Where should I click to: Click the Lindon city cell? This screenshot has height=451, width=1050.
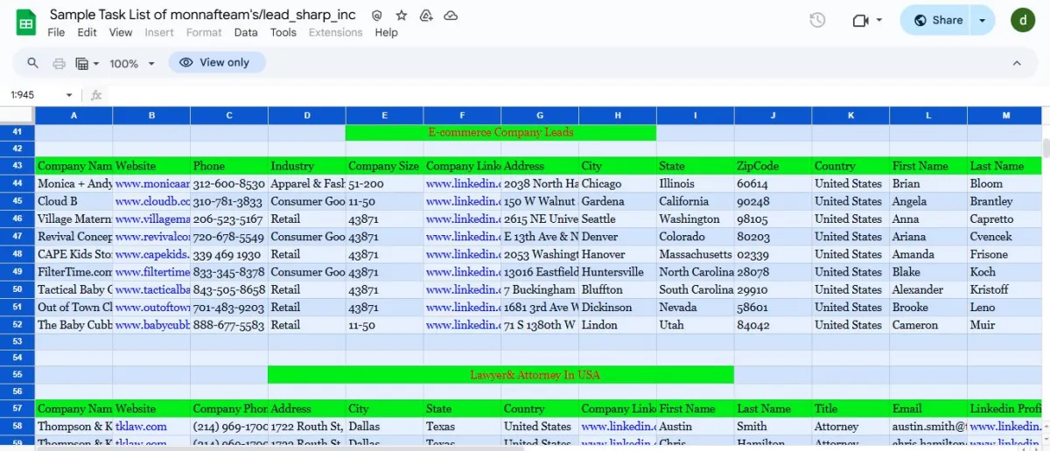coord(617,324)
